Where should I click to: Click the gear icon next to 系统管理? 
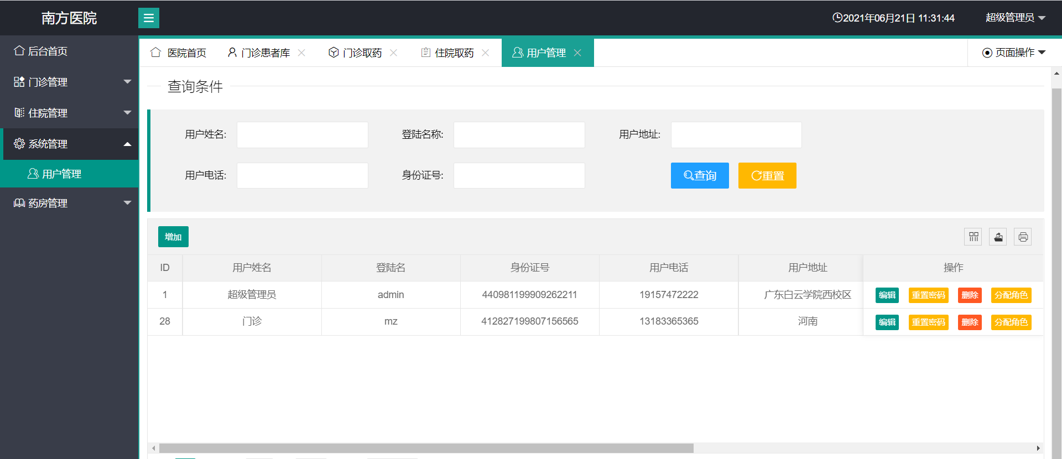(19, 144)
